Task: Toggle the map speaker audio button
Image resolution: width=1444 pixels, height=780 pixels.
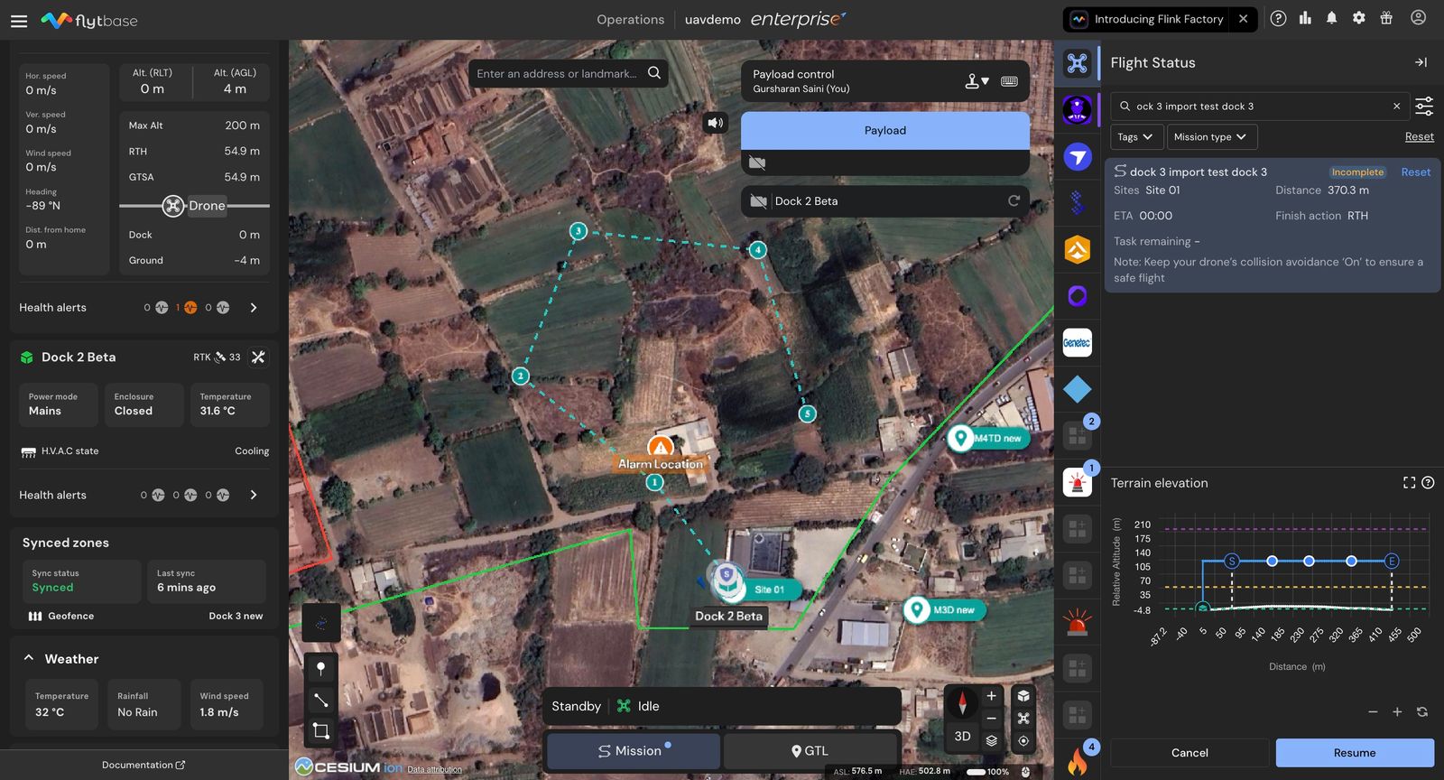Action: 716,123
